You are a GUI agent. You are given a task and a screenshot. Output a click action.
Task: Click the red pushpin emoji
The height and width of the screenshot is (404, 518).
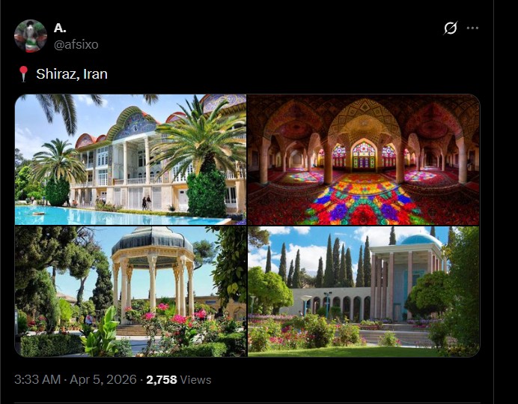[22, 73]
